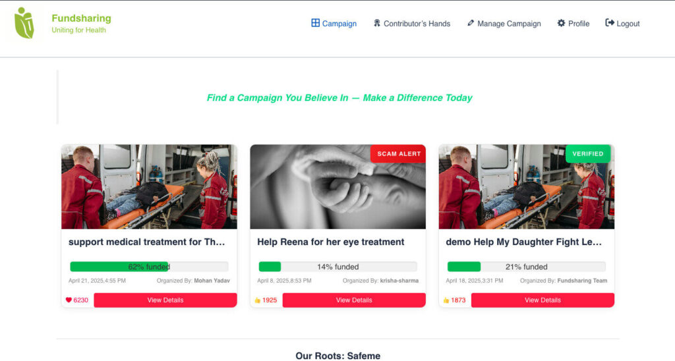The height and width of the screenshot is (361, 675).
Task: Click the Campaign grid icon
Action: tap(315, 23)
